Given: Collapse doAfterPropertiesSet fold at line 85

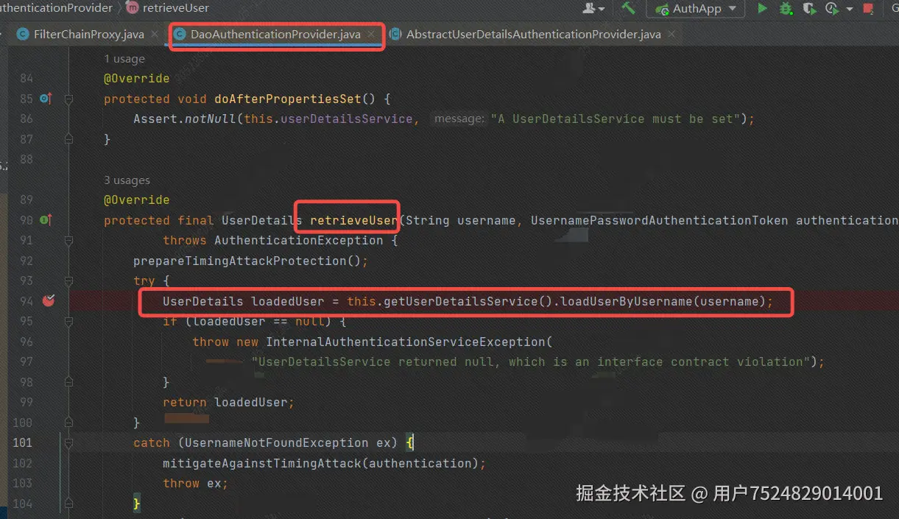Looking at the screenshot, I should point(68,99).
